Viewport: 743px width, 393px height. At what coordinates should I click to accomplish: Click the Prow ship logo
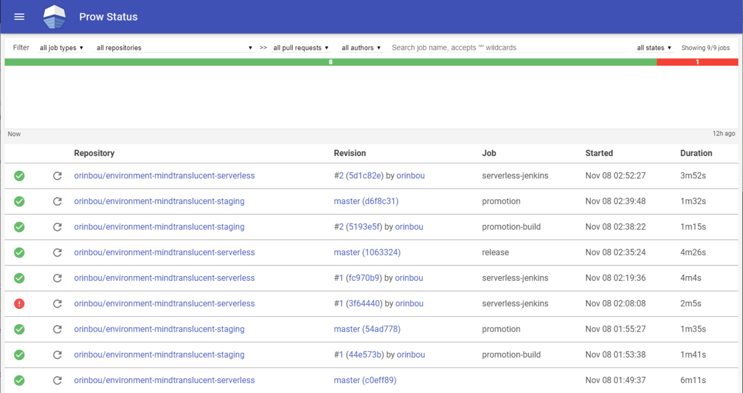[54, 17]
